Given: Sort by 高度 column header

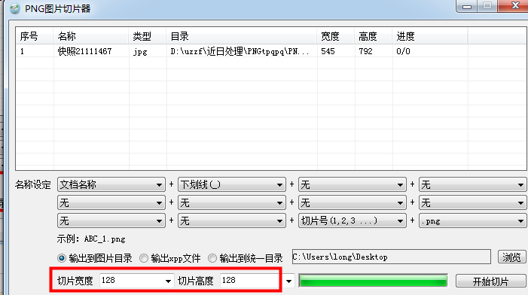Looking at the screenshot, I should tap(374, 36).
